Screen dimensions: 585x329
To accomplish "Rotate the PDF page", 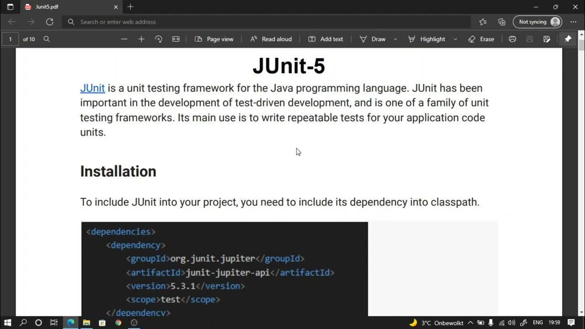I will click(x=159, y=39).
